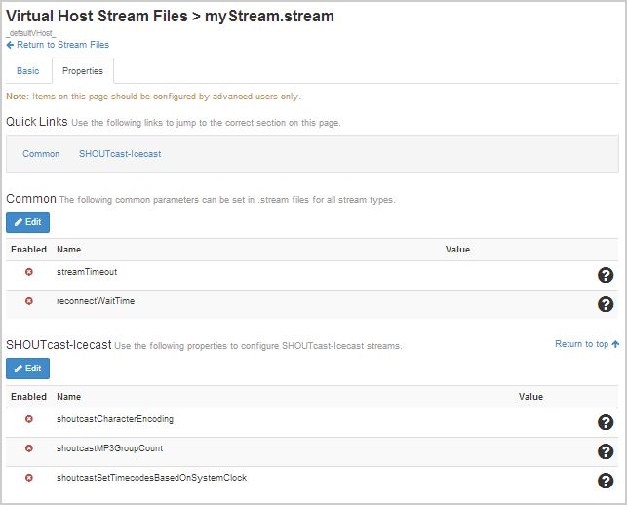This screenshot has width=627, height=505.
Task: Show help for shoutcastCharacterEncoding
Action: click(x=605, y=422)
